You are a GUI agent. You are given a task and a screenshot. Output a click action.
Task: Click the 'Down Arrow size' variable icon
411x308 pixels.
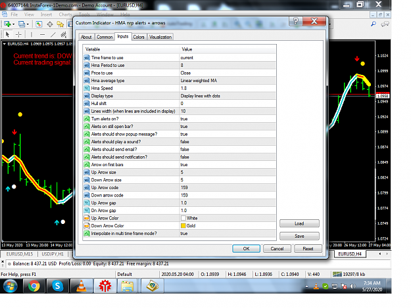point(87,180)
